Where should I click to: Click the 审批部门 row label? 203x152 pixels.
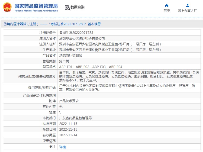tap(49, 118)
